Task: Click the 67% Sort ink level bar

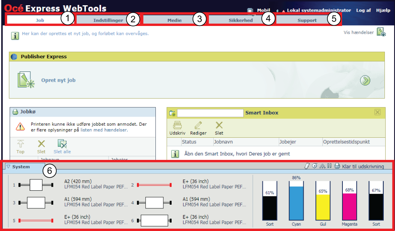Action: (376, 201)
